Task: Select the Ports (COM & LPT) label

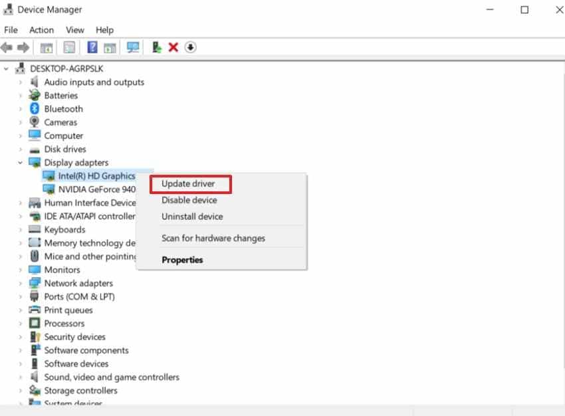Action: [79, 296]
